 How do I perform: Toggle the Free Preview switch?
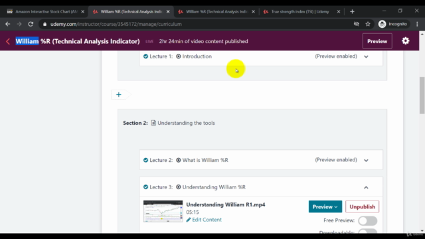[367, 220]
